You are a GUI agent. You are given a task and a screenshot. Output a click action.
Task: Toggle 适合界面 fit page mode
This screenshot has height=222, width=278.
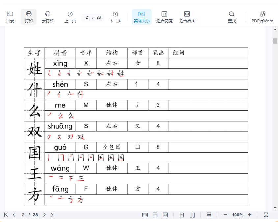point(187,17)
